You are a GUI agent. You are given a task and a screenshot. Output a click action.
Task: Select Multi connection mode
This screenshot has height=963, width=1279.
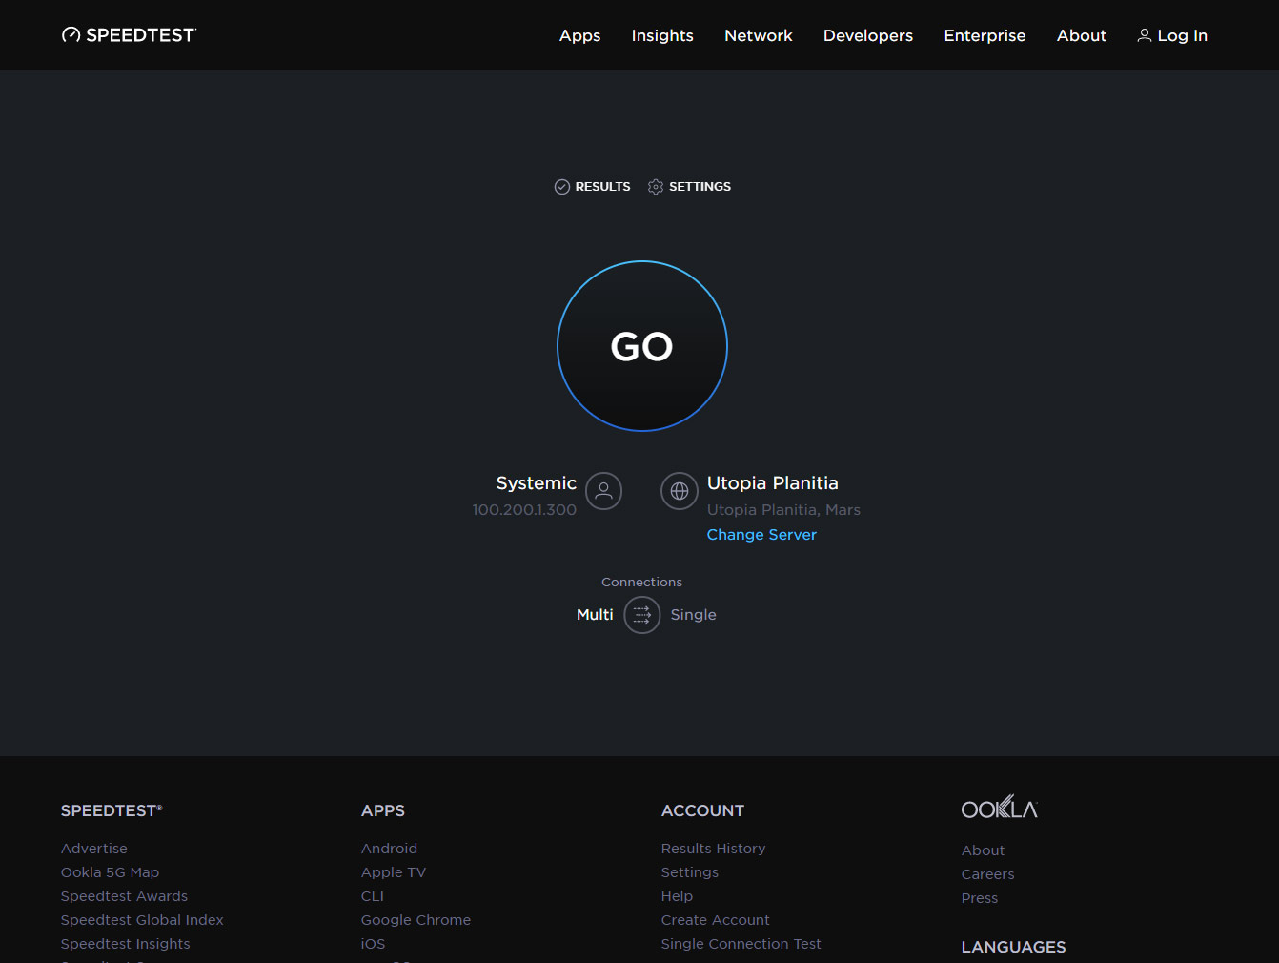coord(595,615)
